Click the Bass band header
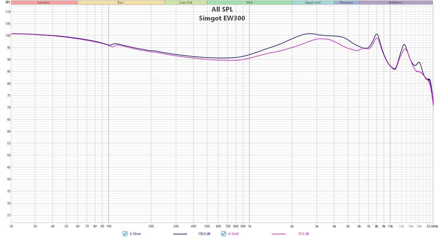Screen dimensions: 439x237 tap(121, 3)
